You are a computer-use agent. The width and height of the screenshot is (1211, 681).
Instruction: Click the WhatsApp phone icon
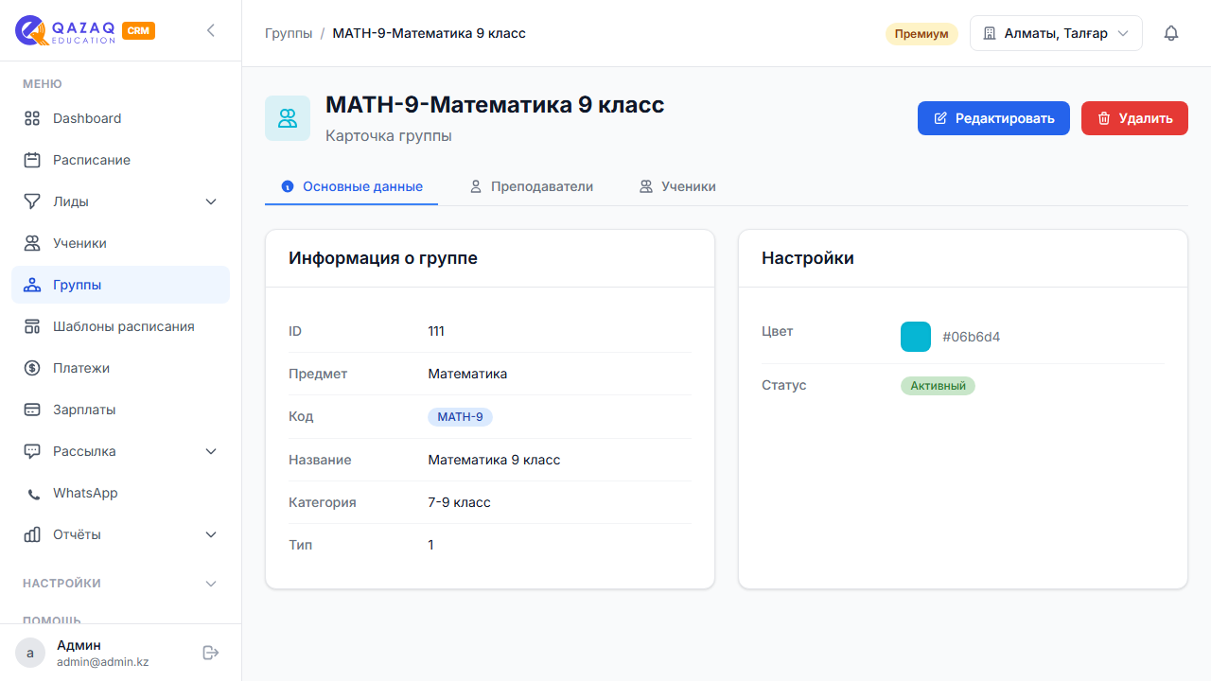34,494
